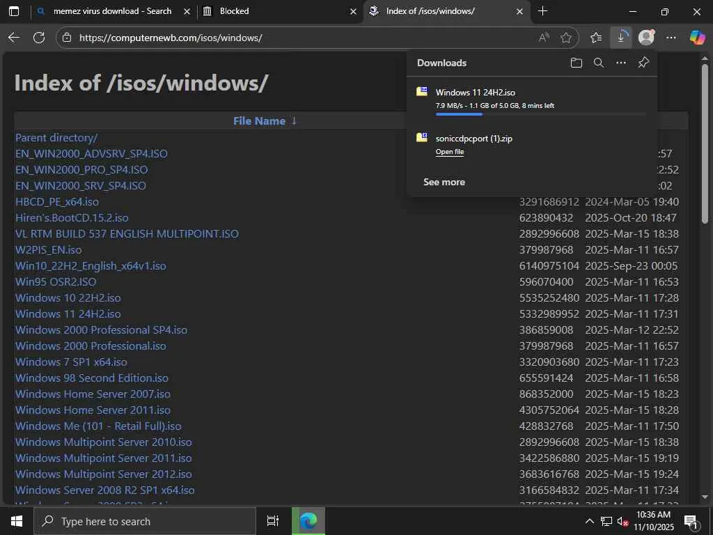Viewport: 713px width, 535px height.
Task: Click Windows Multipoint Server 2012.iso link
Action: (x=104, y=474)
